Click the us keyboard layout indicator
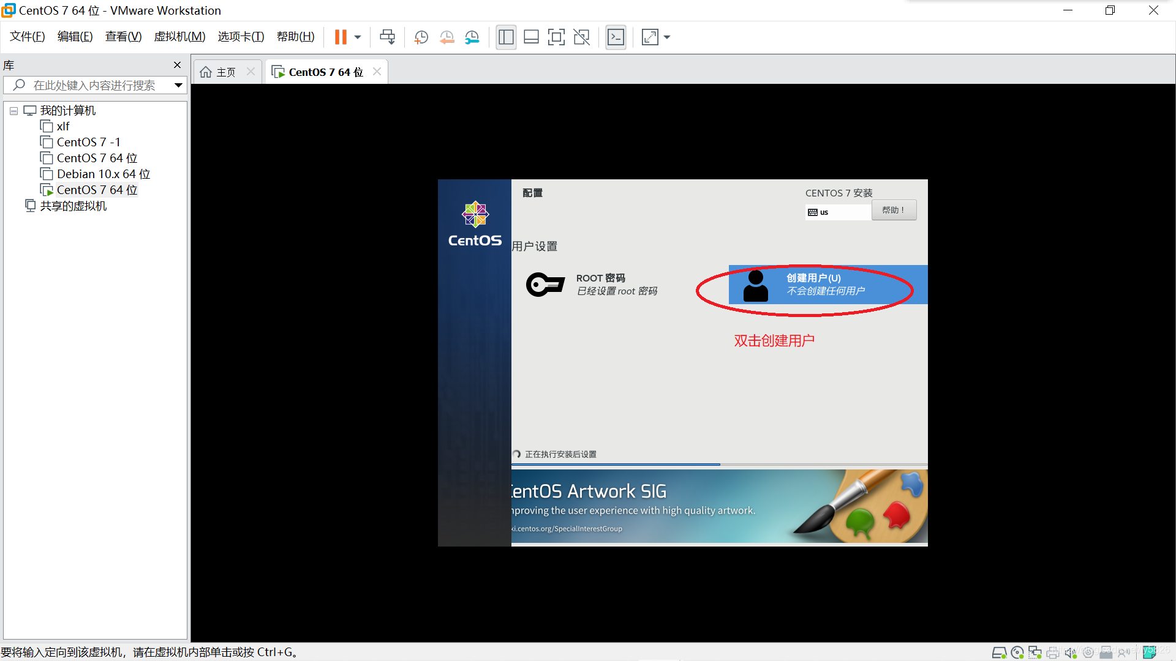Viewport: 1176px width, 661px height. tap(838, 212)
